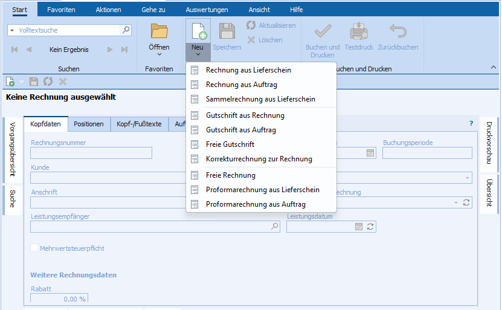Click the Speichern disk icon in ribbon
The height and width of the screenshot is (310, 502).
tap(227, 31)
